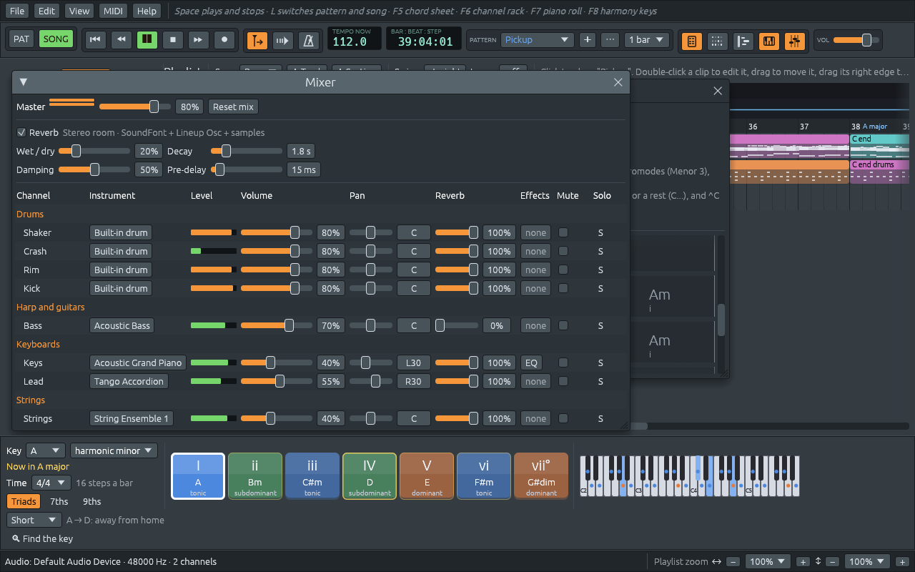
Task: Mute the Shaker channel
Action: pos(563,232)
